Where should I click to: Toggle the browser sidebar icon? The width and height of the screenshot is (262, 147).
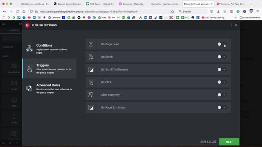[231, 11]
